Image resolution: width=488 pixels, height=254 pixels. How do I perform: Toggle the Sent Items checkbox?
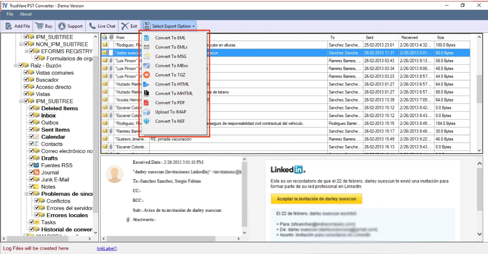tap(32, 130)
